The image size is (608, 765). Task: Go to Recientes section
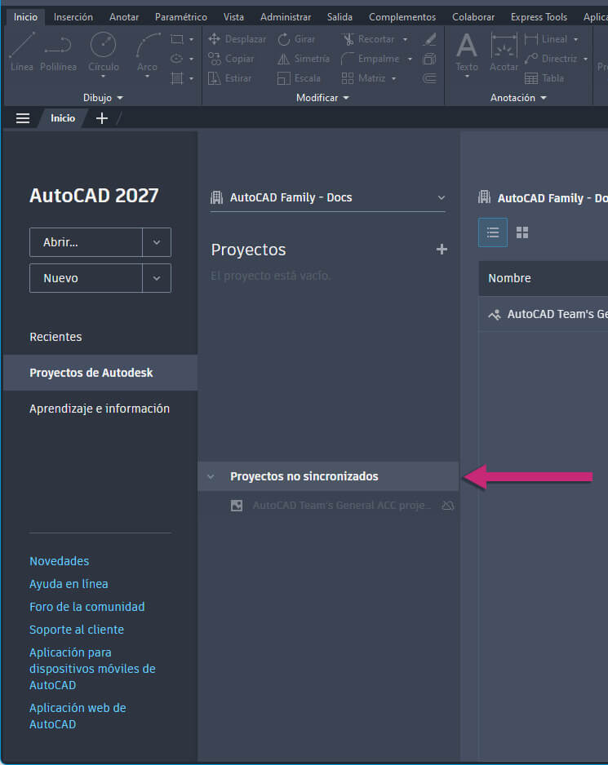click(x=55, y=337)
